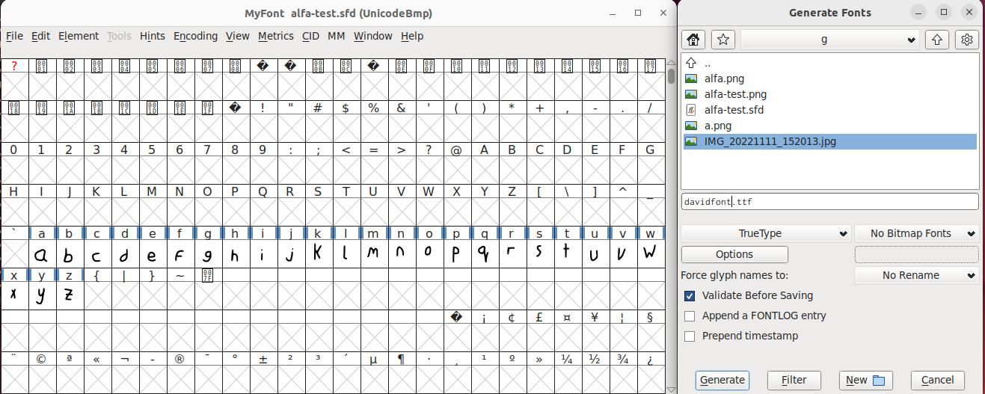Click the Generate button
This screenshot has width=985, height=394.
click(722, 380)
